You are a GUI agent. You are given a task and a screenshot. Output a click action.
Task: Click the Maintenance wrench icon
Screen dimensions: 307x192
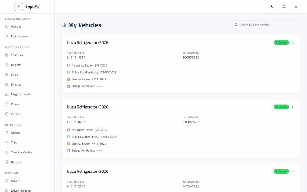pos(7,36)
